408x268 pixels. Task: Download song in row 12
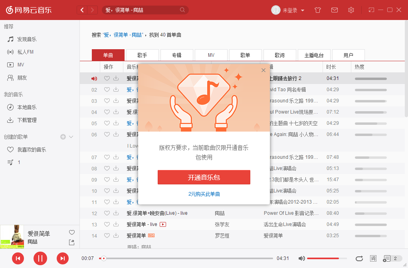click(116, 213)
